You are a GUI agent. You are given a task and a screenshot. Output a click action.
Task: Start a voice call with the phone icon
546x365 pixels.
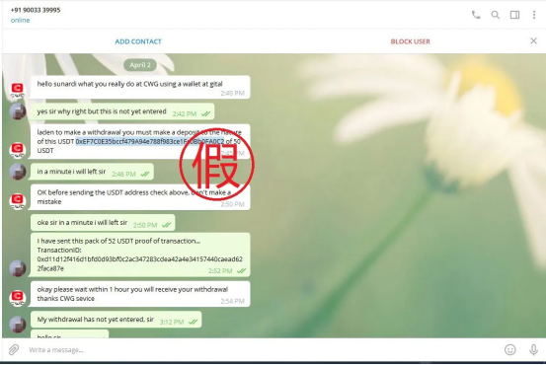tap(476, 15)
